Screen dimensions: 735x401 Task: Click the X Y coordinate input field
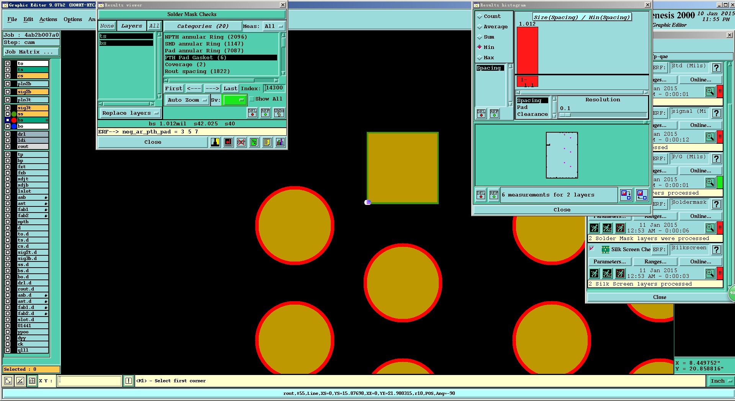coord(90,381)
